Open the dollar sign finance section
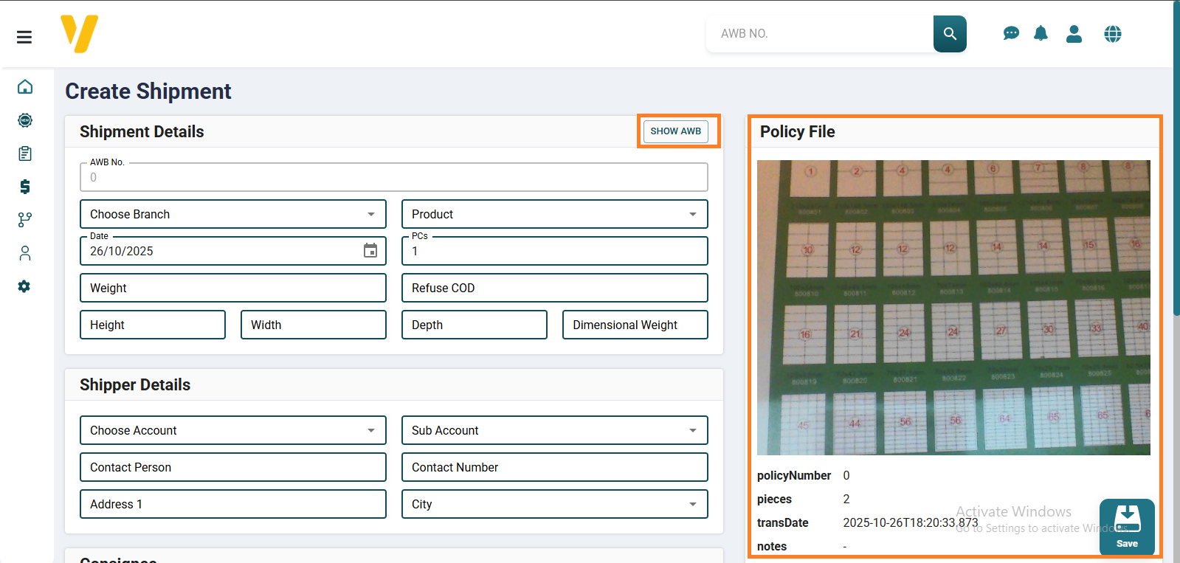The height and width of the screenshot is (563, 1180). pyautogui.click(x=25, y=187)
